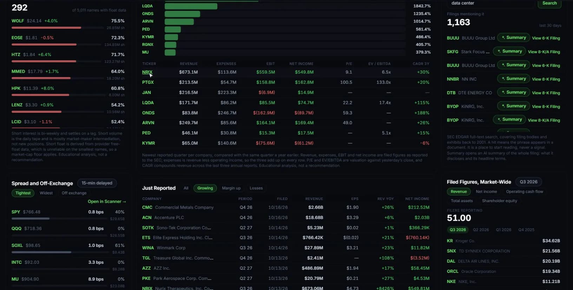Select Q3 2026 tab under Filers Reporting

[x=458, y=230]
